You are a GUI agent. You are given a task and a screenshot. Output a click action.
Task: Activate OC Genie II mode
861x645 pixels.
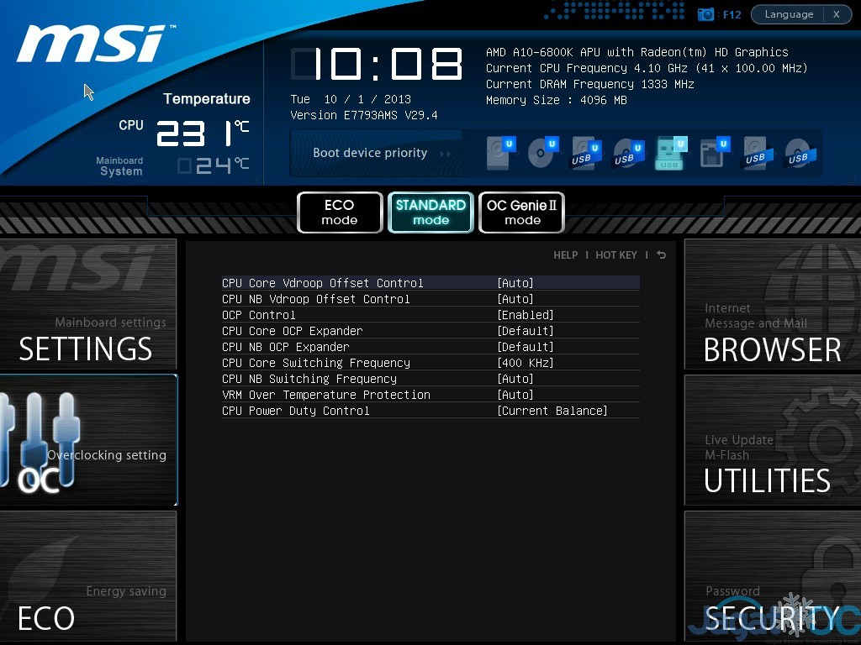pos(521,212)
